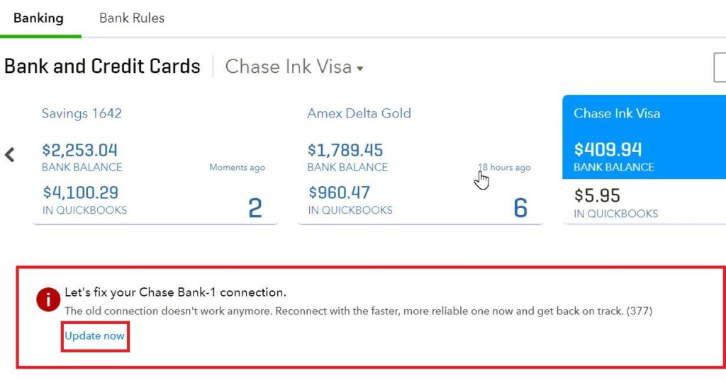The image size is (726, 380).
Task: Click the Amex Delta Gold transaction count 6
Action: (520, 208)
